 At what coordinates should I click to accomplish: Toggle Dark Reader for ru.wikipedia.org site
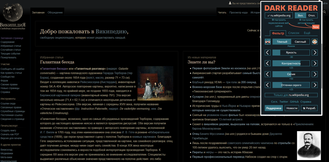279,15
